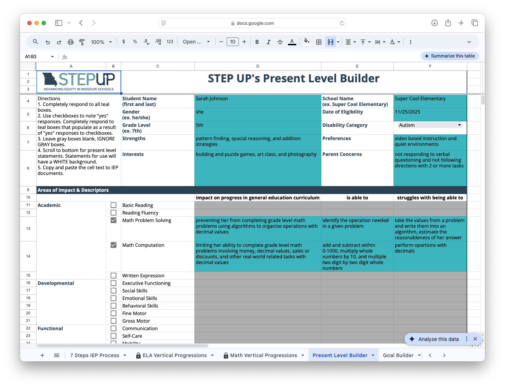Open vertical align dropdown
Image resolution: width=505 pixels, height=388 pixels.
365,42
